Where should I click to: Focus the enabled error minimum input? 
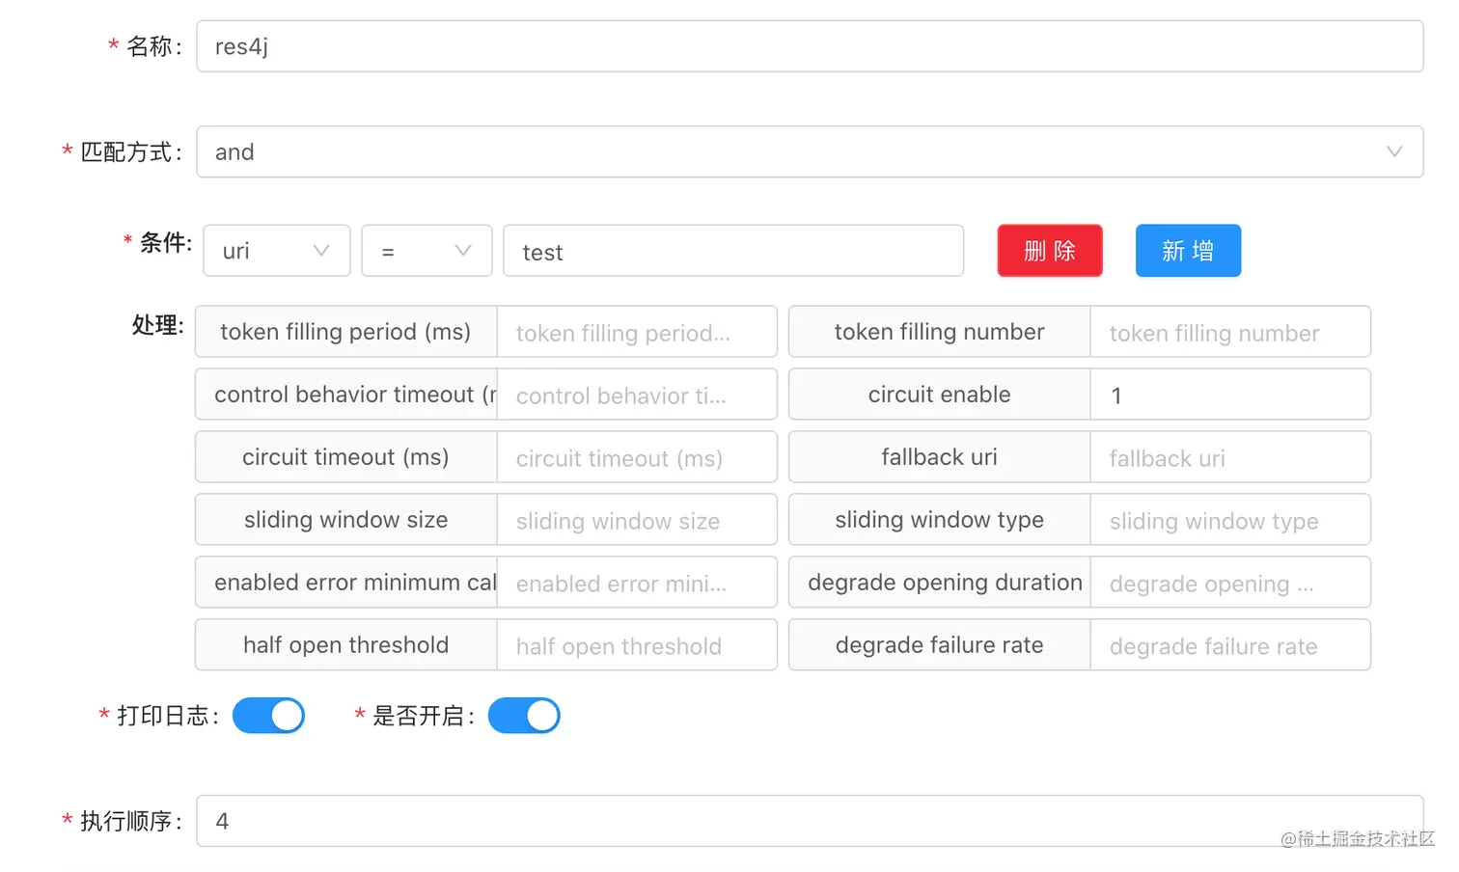point(637,583)
